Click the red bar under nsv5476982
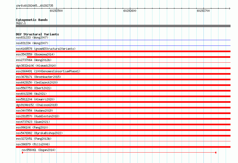The height and width of the screenshot is (163, 238). pyautogui.click(x=123, y=136)
